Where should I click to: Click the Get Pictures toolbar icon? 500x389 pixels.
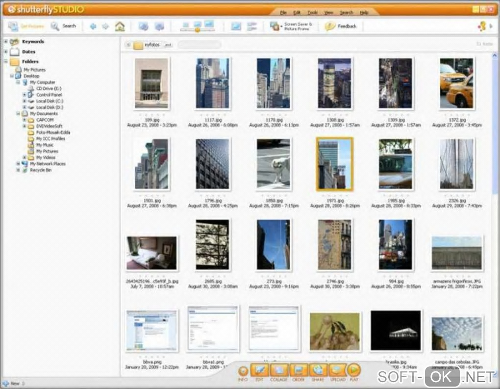(x=13, y=26)
